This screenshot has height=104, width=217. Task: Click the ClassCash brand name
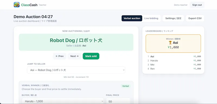pos(29,5)
